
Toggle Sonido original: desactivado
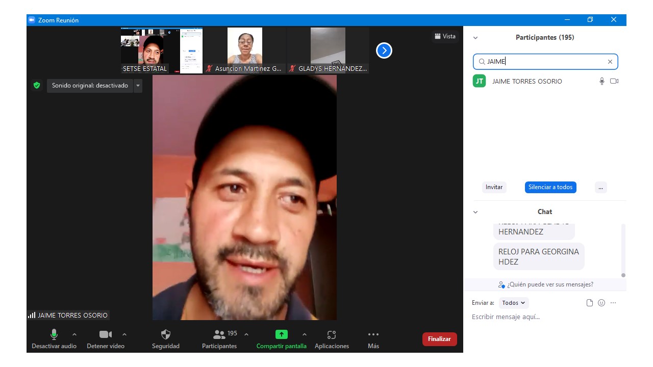90,86
